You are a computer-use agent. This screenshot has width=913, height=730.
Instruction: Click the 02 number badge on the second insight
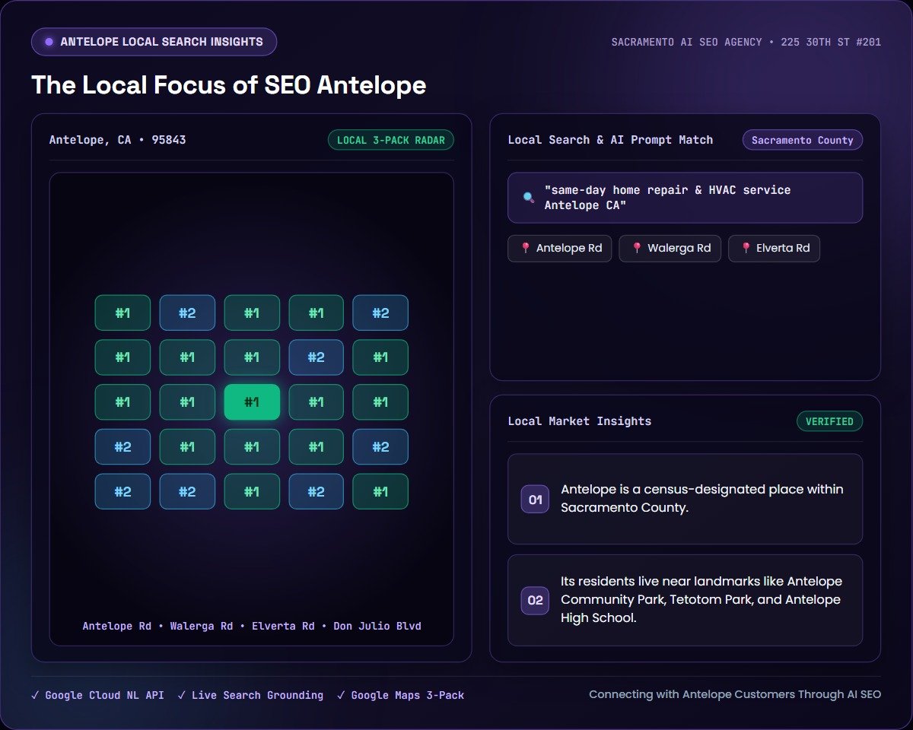tap(535, 601)
